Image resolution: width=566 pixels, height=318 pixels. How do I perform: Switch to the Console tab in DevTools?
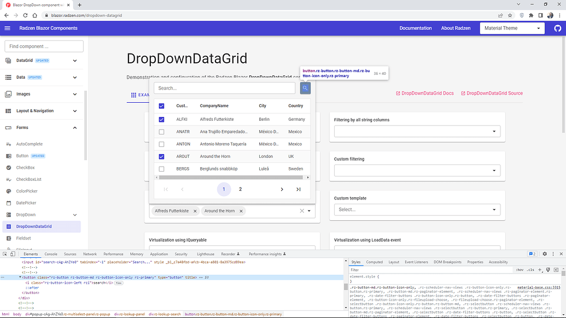pos(51,254)
